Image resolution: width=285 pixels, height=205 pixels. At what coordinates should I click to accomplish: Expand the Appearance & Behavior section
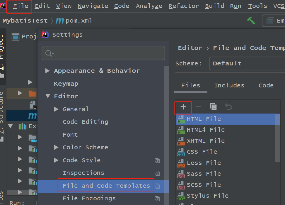(47, 71)
